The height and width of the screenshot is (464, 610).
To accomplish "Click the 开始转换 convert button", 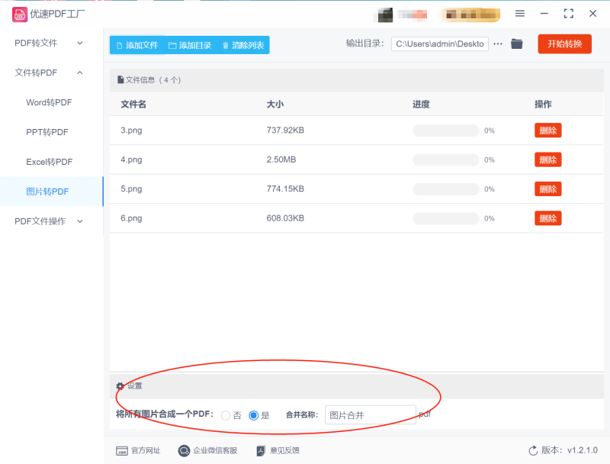I will tap(564, 43).
